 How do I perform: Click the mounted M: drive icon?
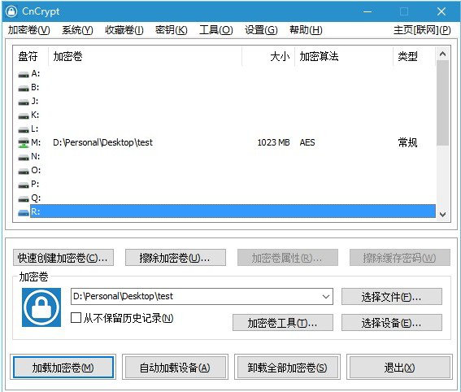(24, 143)
